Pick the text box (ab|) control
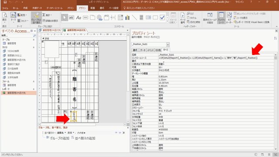Viewport: 279px width, 157px height. [71, 17]
